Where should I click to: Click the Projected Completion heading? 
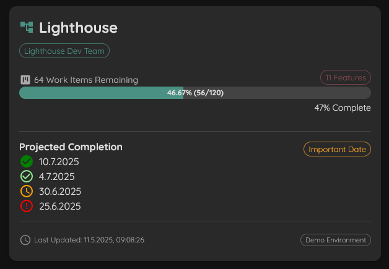click(71, 147)
